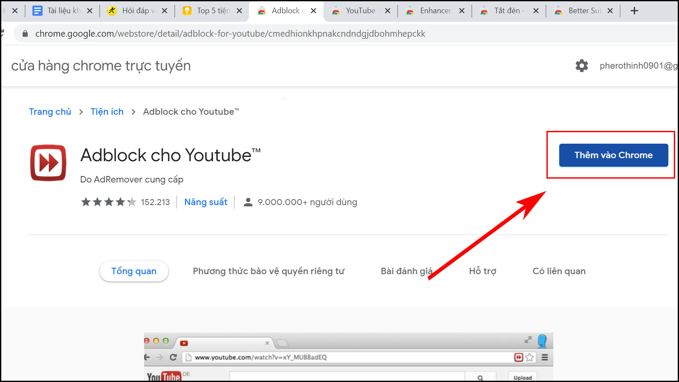Click the extension preview screenshot thumbnail

point(349,357)
